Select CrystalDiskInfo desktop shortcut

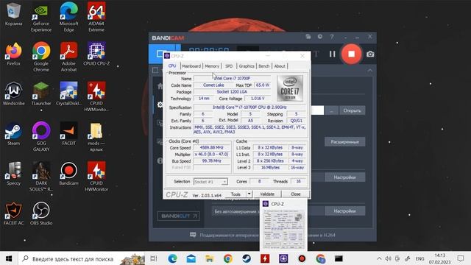68,94
